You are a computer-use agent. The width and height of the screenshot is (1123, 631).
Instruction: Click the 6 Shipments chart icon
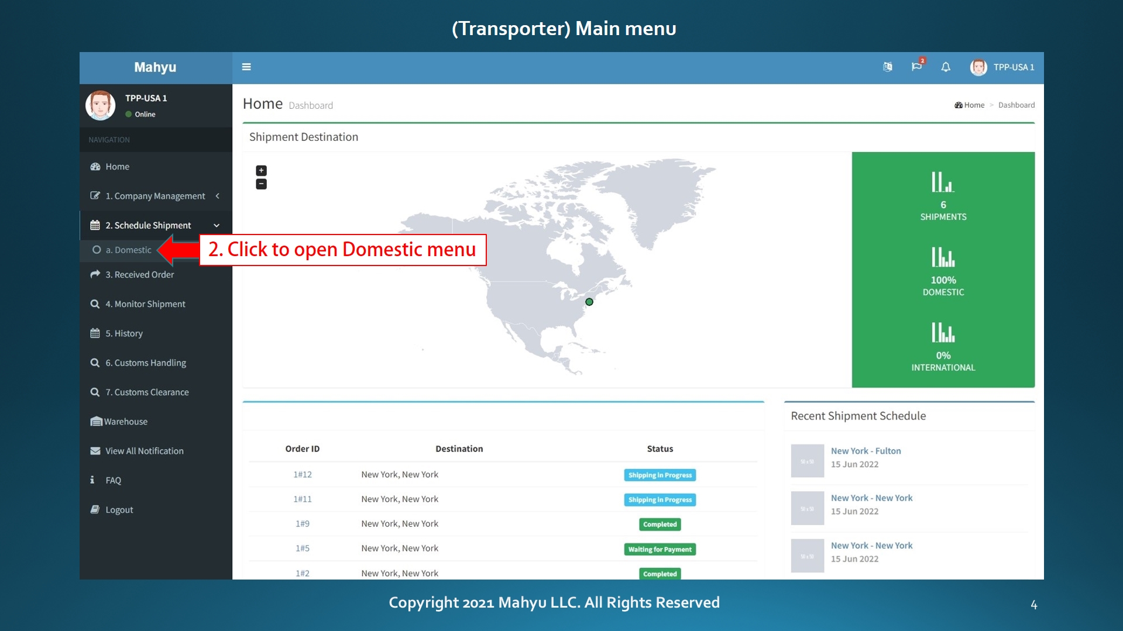tap(943, 182)
